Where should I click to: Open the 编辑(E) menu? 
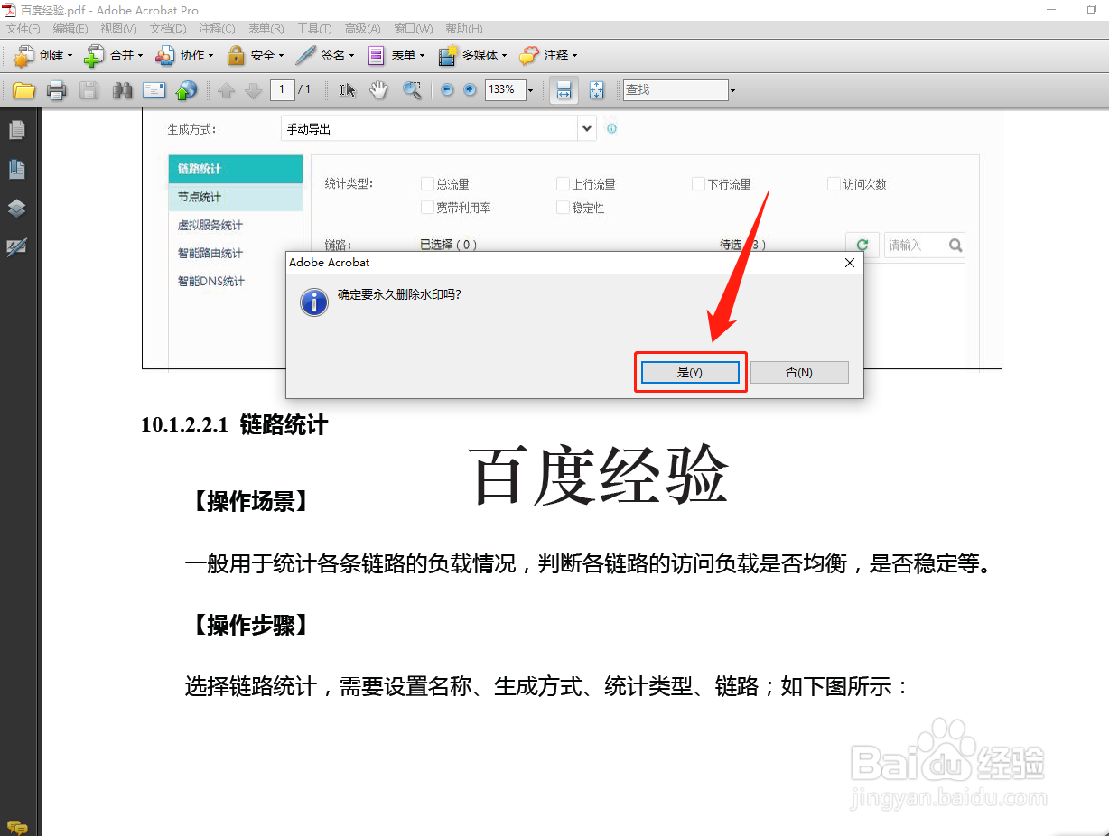71,29
